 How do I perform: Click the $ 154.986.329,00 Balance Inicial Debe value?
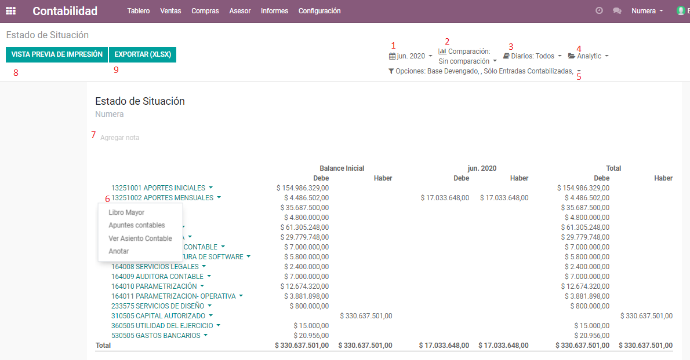tap(303, 188)
